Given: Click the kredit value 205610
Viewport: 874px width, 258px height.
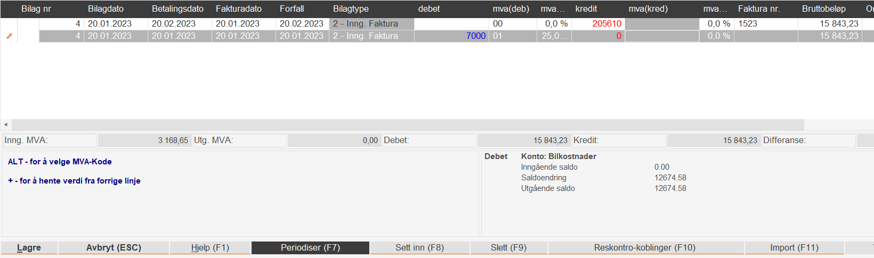Looking at the screenshot, I should pos(606,24).
